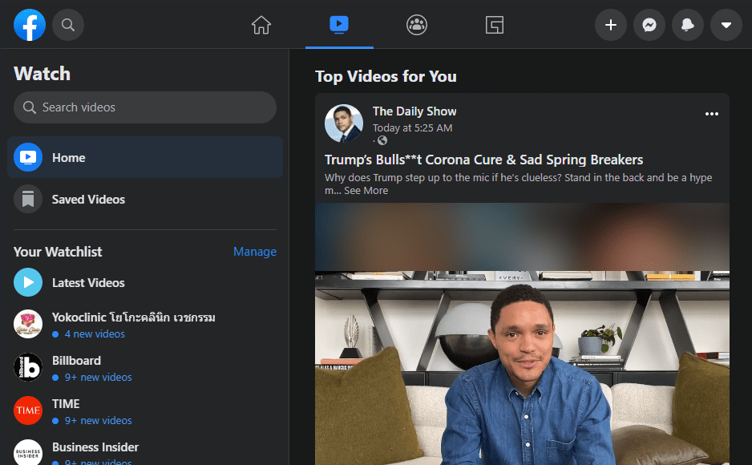Select Home in Watch sidebar
The height and width of the screenshot is (465, 752).
click(x=145, y=157)
